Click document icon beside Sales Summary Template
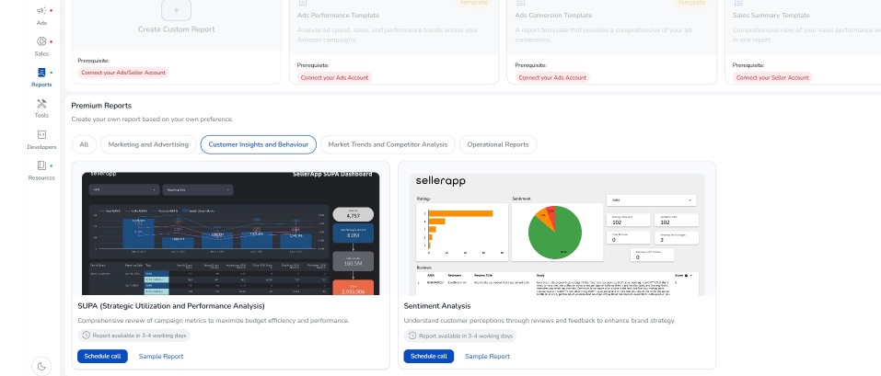This screenshot has width=881, height=376. coord(737,2)
